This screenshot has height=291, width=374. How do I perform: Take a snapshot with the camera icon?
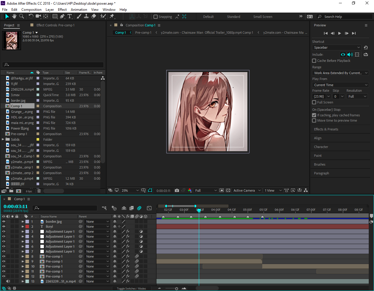pos(177,190)
